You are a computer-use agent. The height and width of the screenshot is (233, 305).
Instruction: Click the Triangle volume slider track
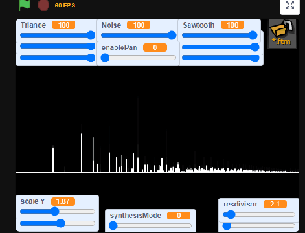tap(58, 36)
